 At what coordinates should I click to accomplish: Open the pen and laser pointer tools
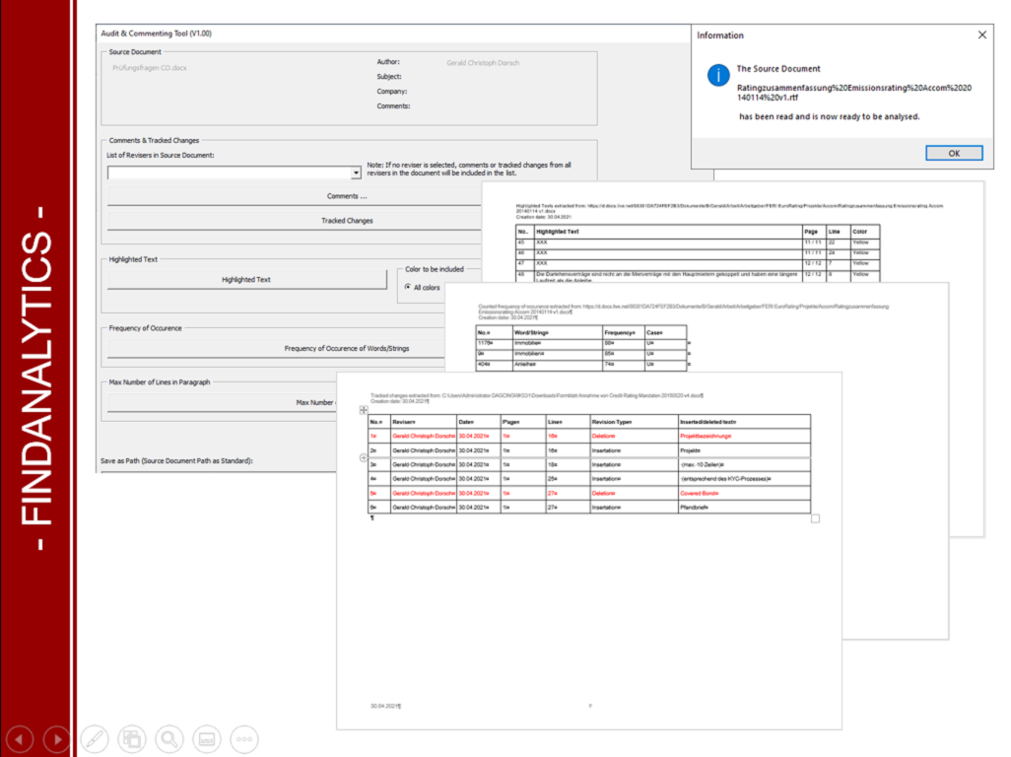[x=95, y=738]
